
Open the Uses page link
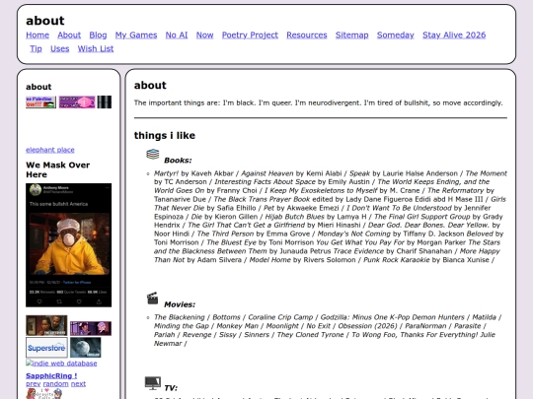click(x=60, y=48)
